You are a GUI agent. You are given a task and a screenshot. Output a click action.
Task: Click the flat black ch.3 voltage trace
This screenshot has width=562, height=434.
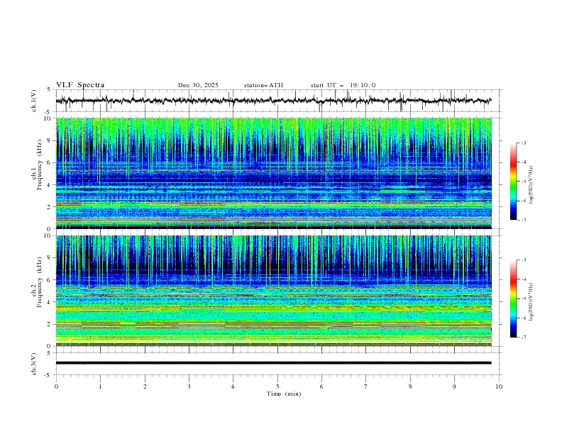pos(273,363)
